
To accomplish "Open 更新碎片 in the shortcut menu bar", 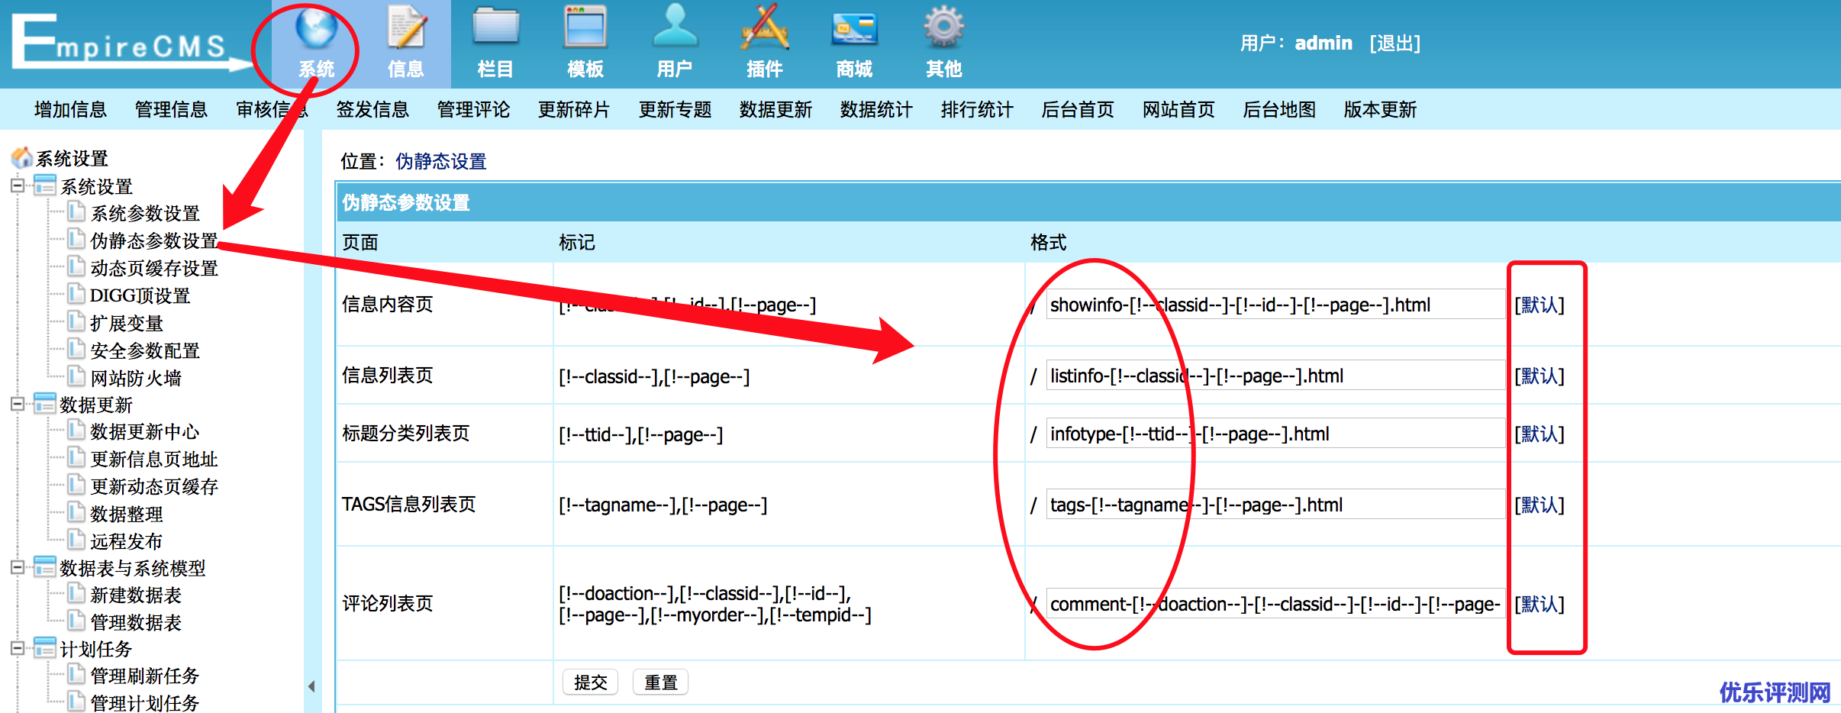I will tap(574, 110).
